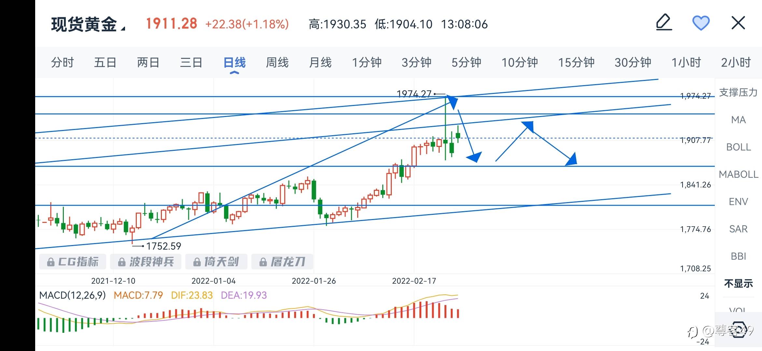Select the 月线 monthly tab
The image size is (762, 351).
coord(320,62)
